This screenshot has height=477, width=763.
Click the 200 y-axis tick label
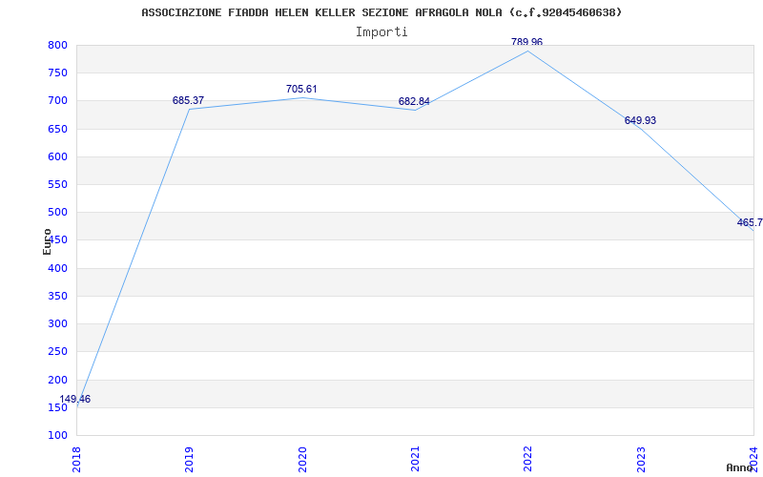(x=57, y=380)
